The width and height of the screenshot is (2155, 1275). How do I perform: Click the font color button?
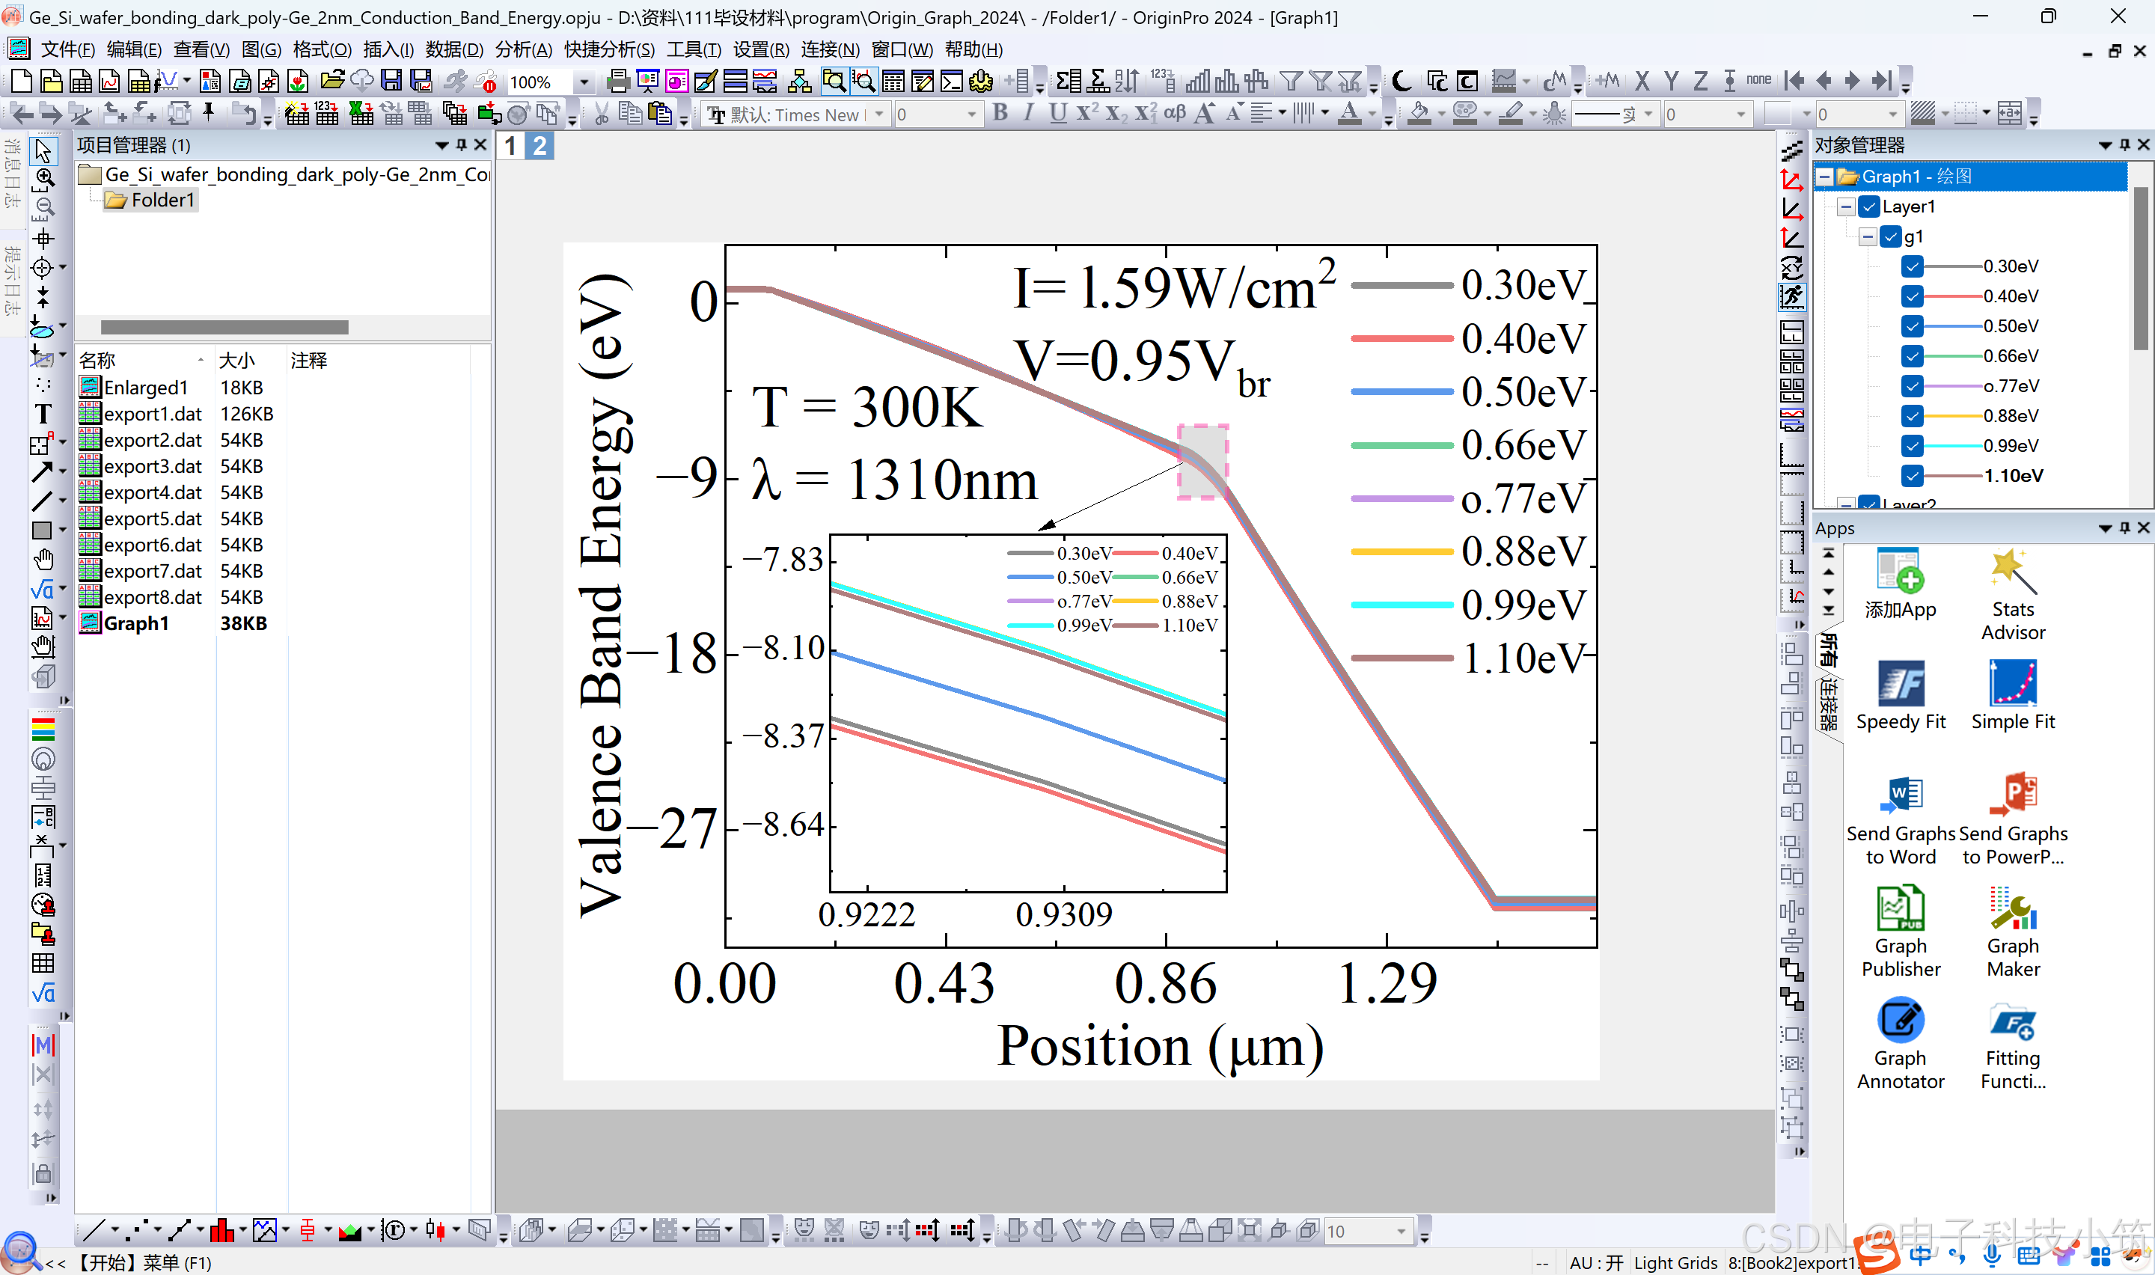click(1349, 114)
